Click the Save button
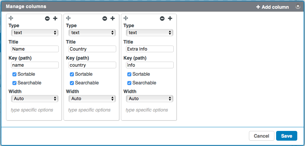Screen dimensions: 305x146 click(x=287, y=136)
